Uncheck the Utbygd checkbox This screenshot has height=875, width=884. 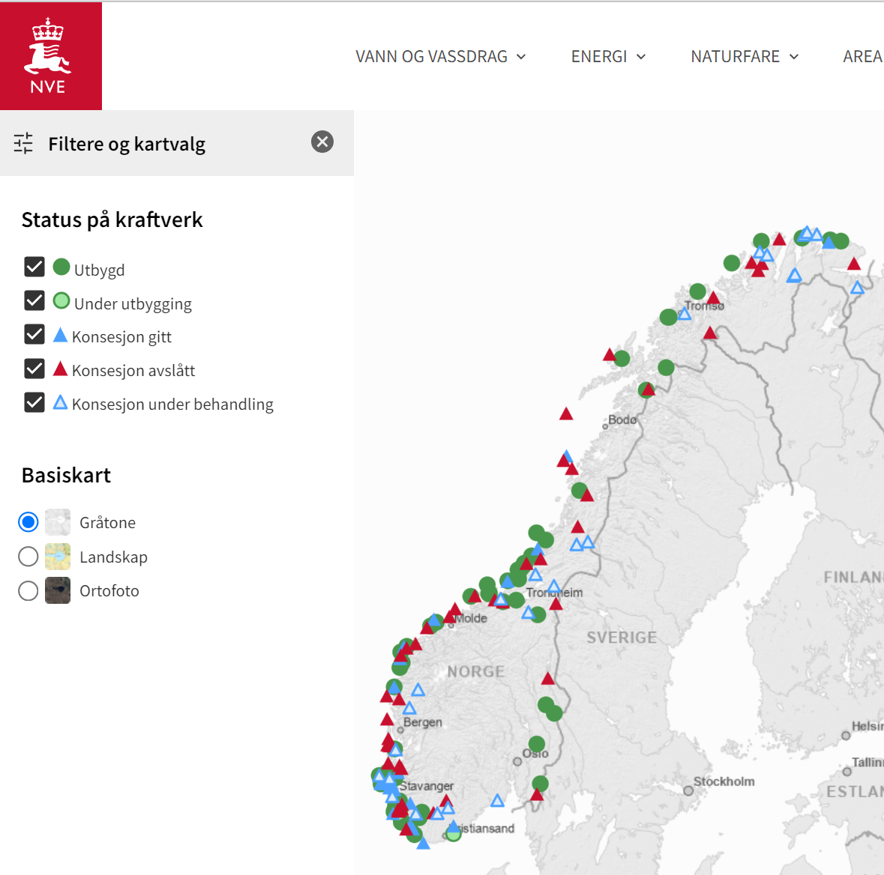[34, 267]
